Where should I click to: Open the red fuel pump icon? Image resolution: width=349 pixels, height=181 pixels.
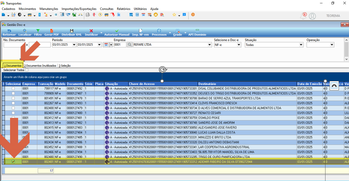[x=113, y=15]
